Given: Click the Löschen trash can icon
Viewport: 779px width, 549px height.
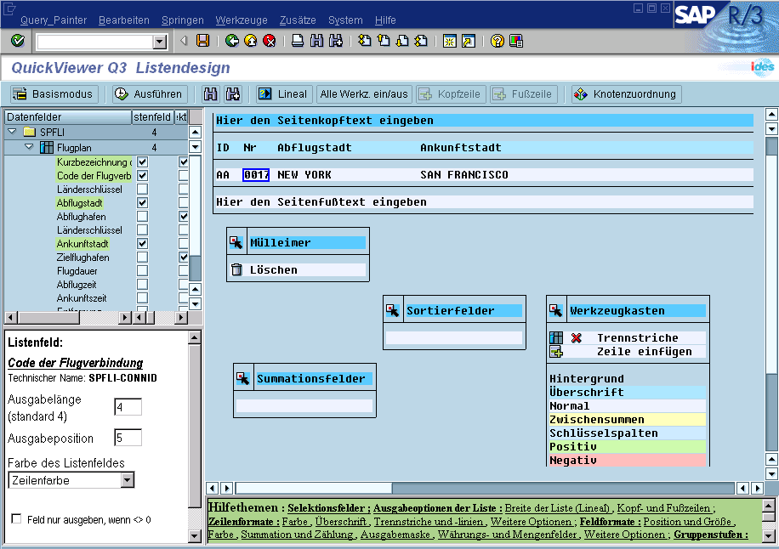Looking at the screenshot, I should coord(236,269).
